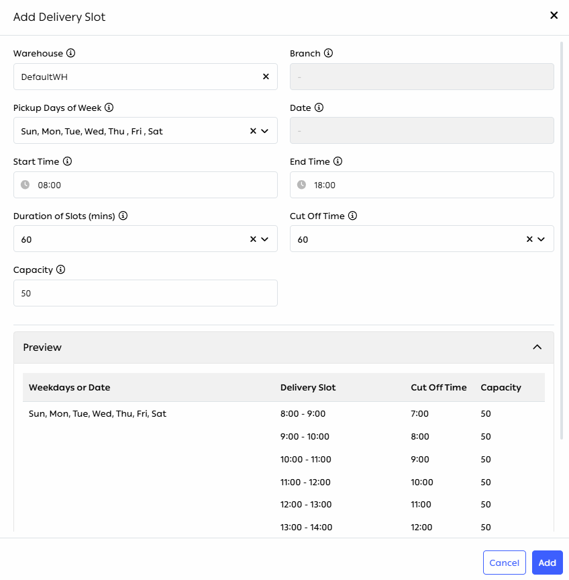Click the Capacity info icon
Image resolution: width=569 pixels, height=580 pixels.
click(x=60, y=270)
